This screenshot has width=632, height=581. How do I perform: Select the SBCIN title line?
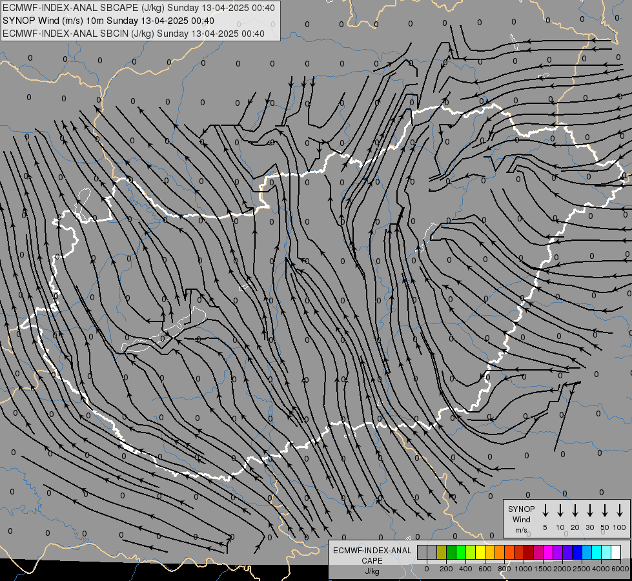pyautogui.click(x=134, y=34)
